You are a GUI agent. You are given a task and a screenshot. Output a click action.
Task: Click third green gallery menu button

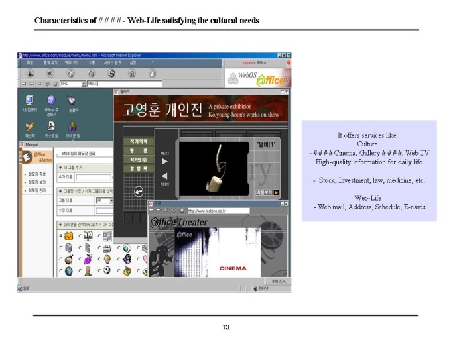click(x=139, y=160)
